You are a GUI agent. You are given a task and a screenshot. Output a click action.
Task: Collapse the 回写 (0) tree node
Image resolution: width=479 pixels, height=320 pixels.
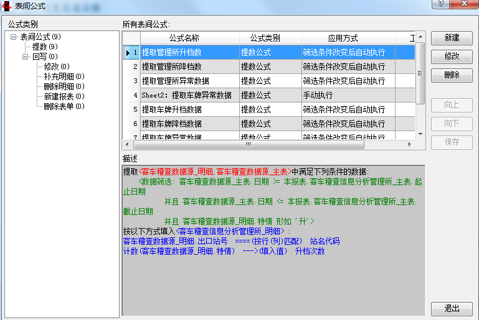26,57
